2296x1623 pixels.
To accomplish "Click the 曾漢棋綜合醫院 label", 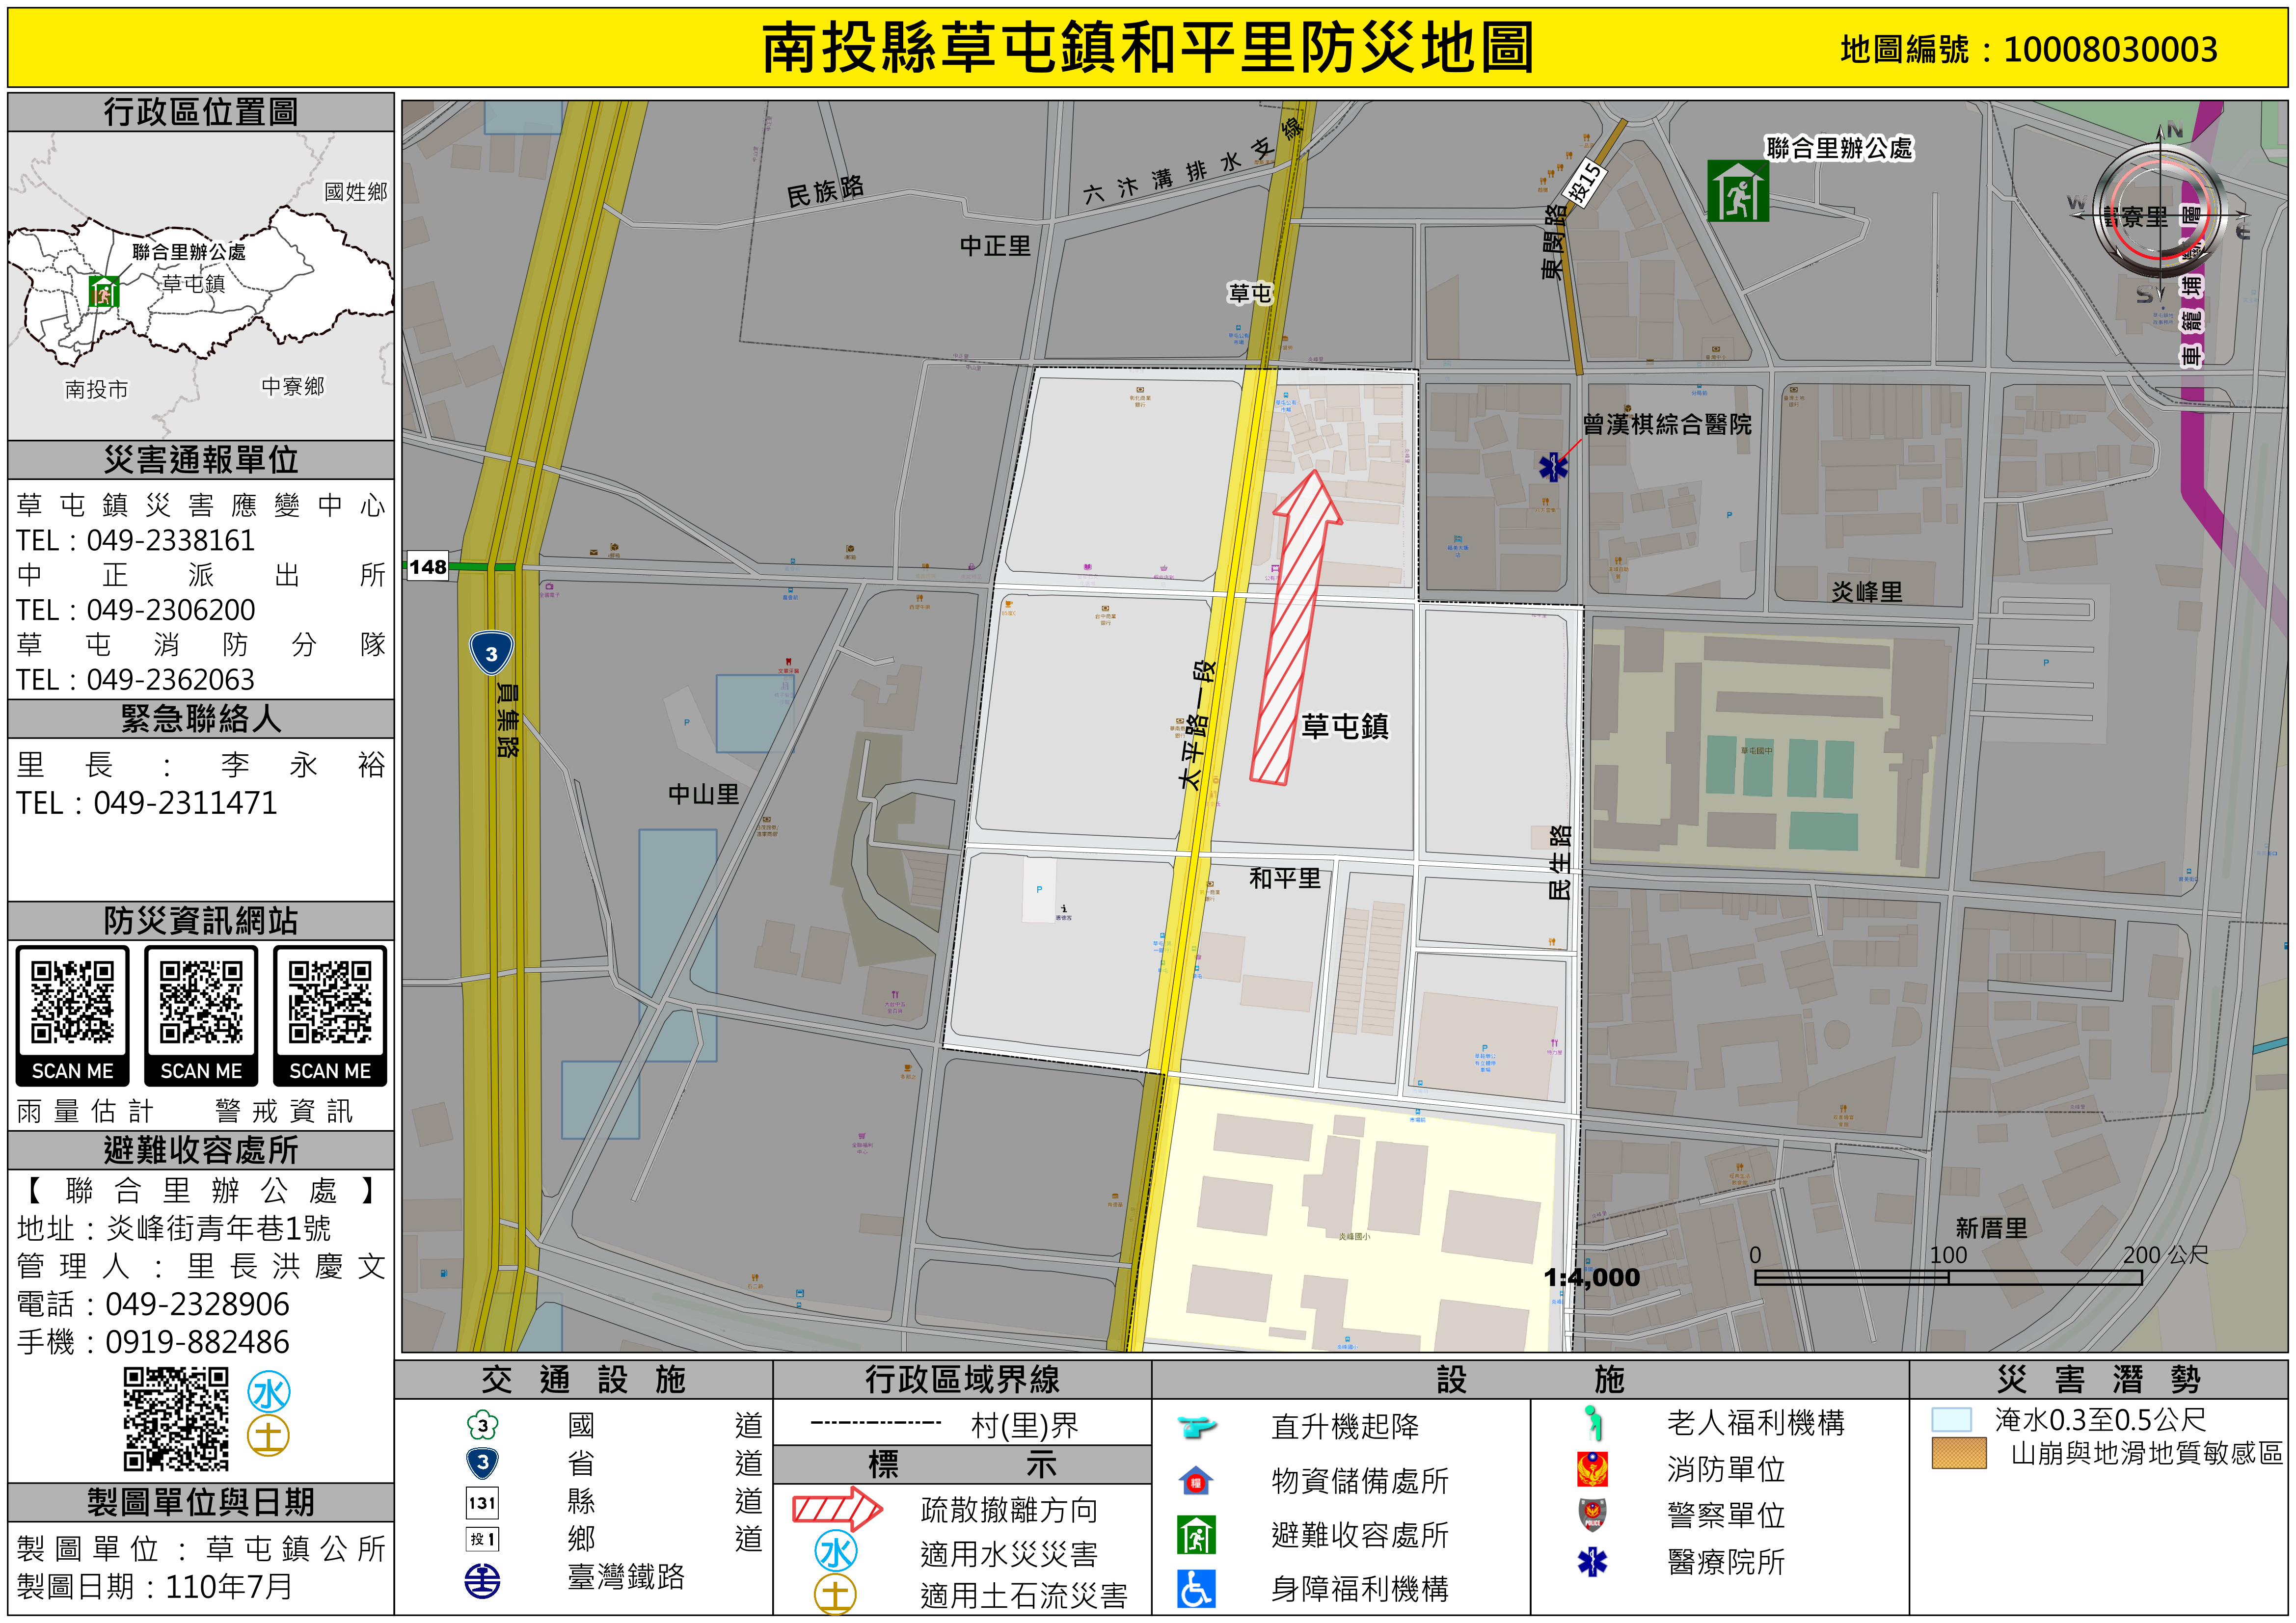I will 1666,425.
